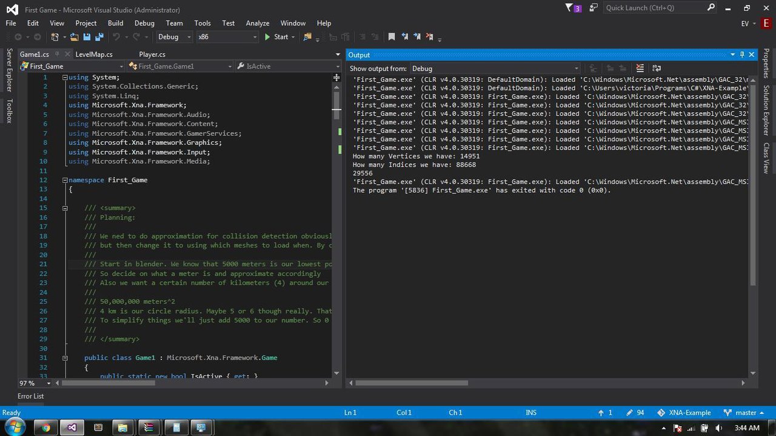Go to the previous bookmark
The width and height of the screenshot is (776, 436).
click(404, 37)
